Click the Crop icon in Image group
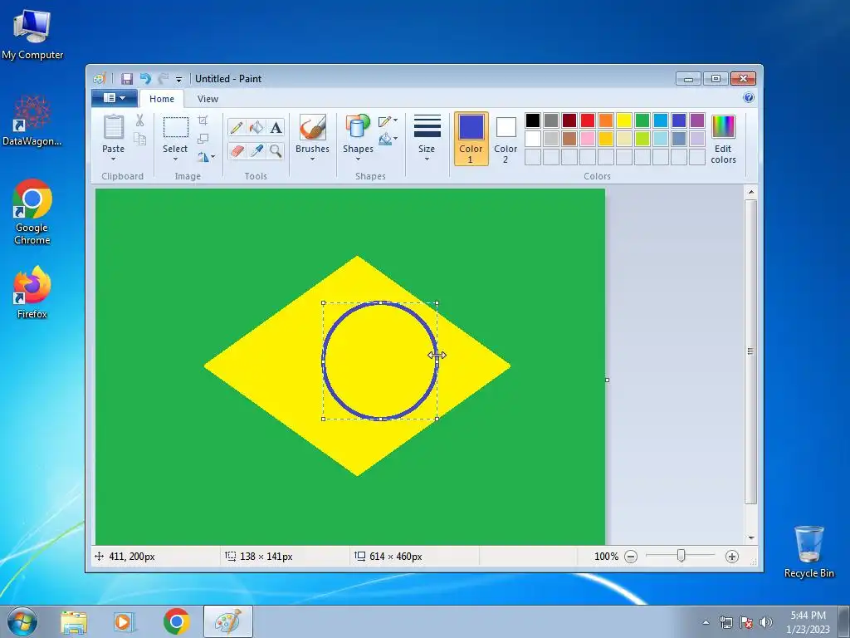Image resolution: width=850 pixels, height=638 pixels. [203, 120]
